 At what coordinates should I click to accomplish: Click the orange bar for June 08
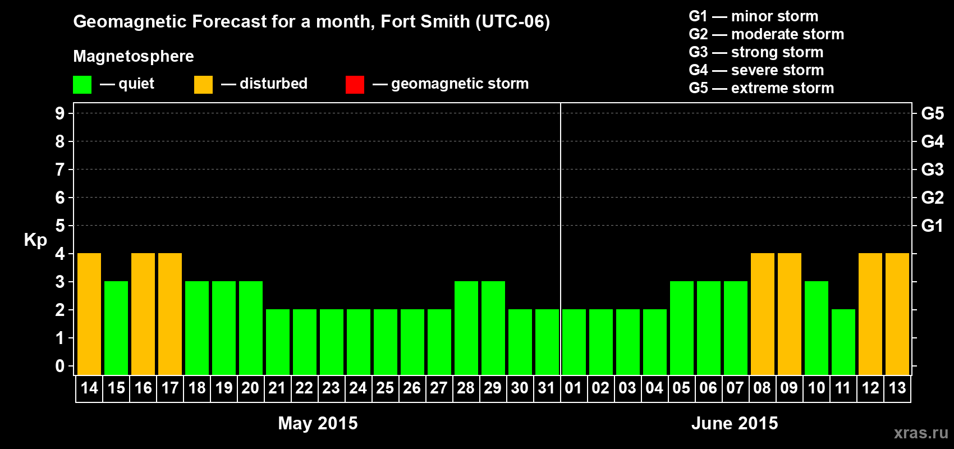763,314
